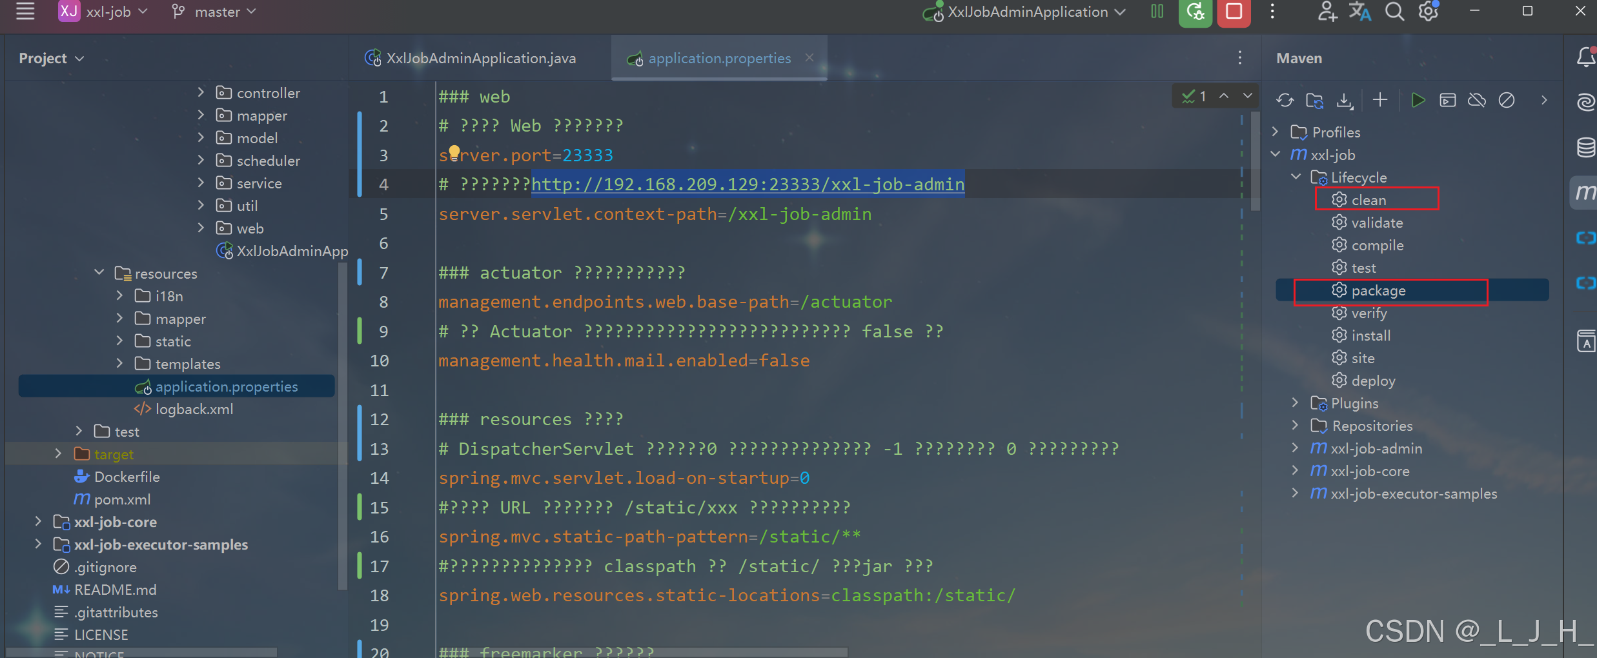The image size is (1597, 658).
Task: Expand the templates folder
Action: [x=119, y=363]
